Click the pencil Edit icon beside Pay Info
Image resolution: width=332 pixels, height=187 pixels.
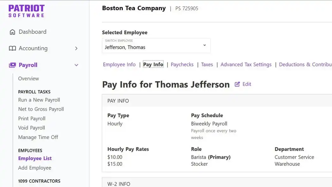237,84
